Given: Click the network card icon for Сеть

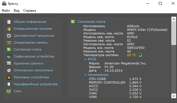Looking at the screenshot, I should tap(9, 91).
